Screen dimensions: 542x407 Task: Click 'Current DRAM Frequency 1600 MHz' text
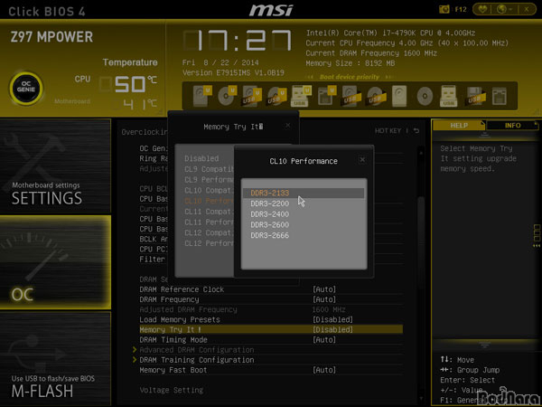click(x=371, y=53)
